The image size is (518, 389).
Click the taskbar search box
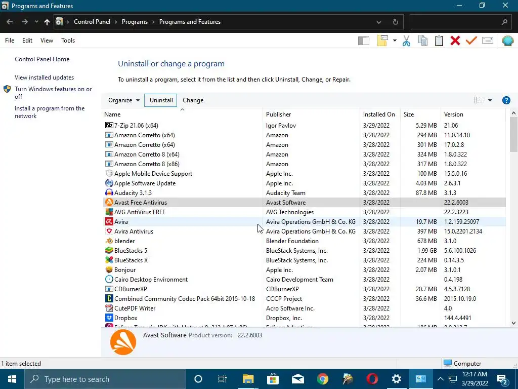pos(105,379)
